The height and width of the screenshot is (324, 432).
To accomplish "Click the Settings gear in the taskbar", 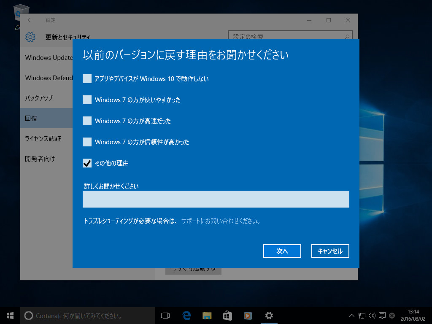I will point(269,316).
